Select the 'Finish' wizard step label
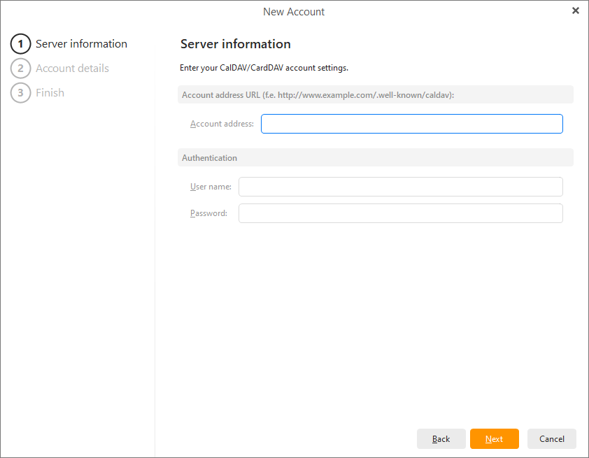The height and width of the screenshot is (458, 589). [50, 93]
